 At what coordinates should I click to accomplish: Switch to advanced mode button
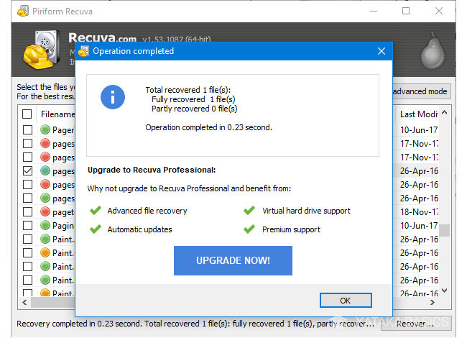click(x=422, y=91)
